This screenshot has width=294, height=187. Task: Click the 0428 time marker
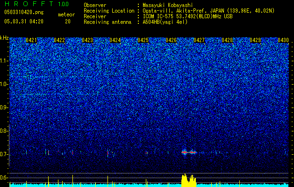coord(227,40)
